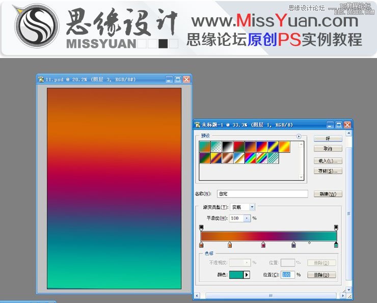Click the gradient preview bar

coord(269,236)
